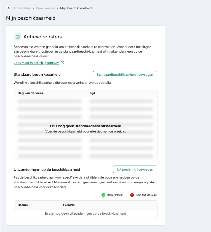This screenshot has width=211, height=232.
Task: Click the Tijd column header
Action: [92, 93]
